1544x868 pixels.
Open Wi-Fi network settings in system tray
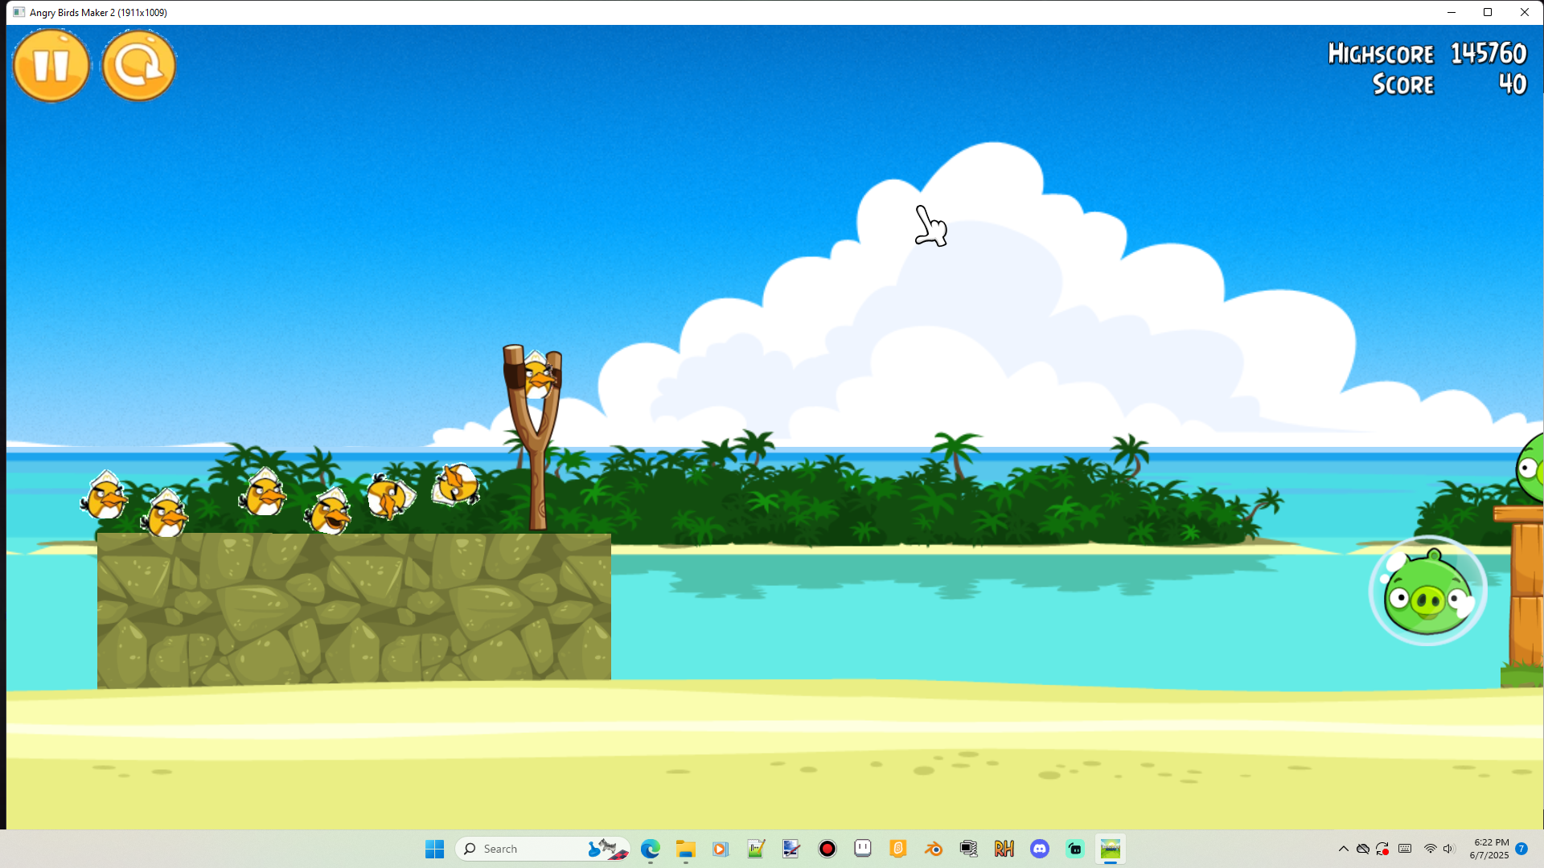(x=1430, y=849)
